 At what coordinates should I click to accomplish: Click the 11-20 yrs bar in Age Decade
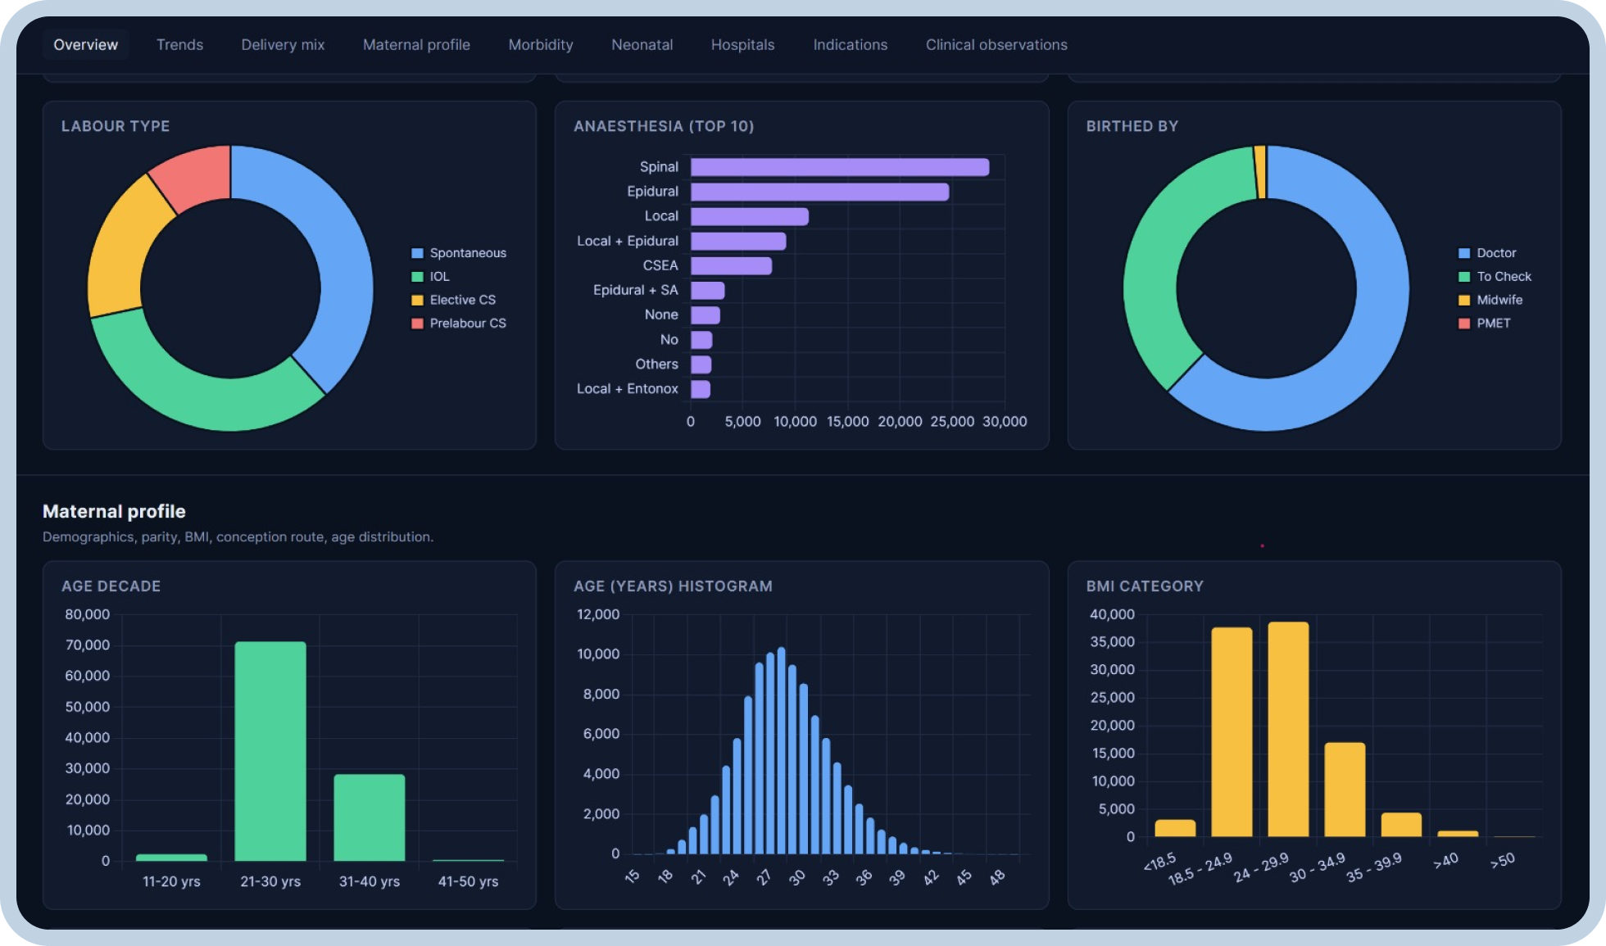coord(171,858)
